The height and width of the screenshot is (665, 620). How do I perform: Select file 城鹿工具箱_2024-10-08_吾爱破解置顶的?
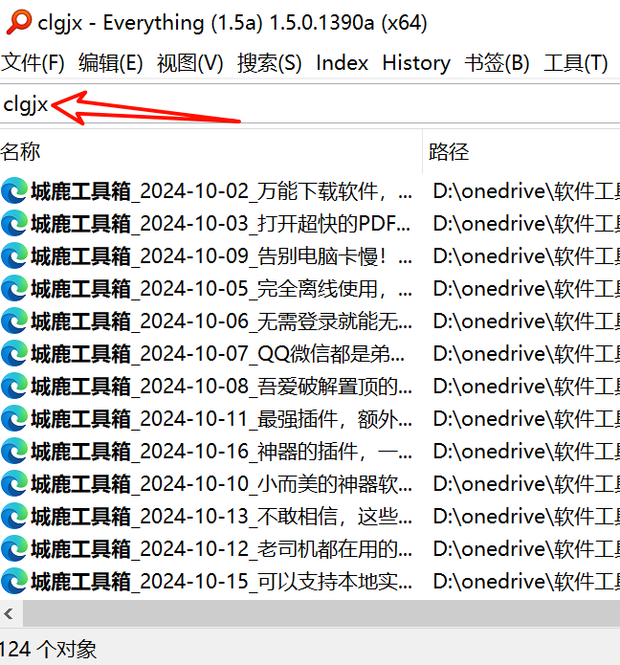pos(221,387)
